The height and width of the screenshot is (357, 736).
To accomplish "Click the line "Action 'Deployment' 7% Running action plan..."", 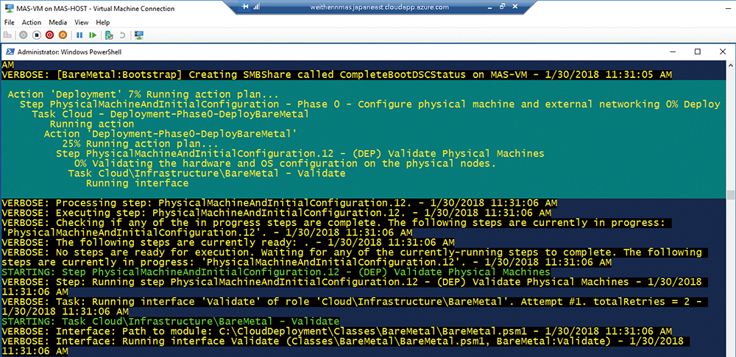I will [144, 94].
